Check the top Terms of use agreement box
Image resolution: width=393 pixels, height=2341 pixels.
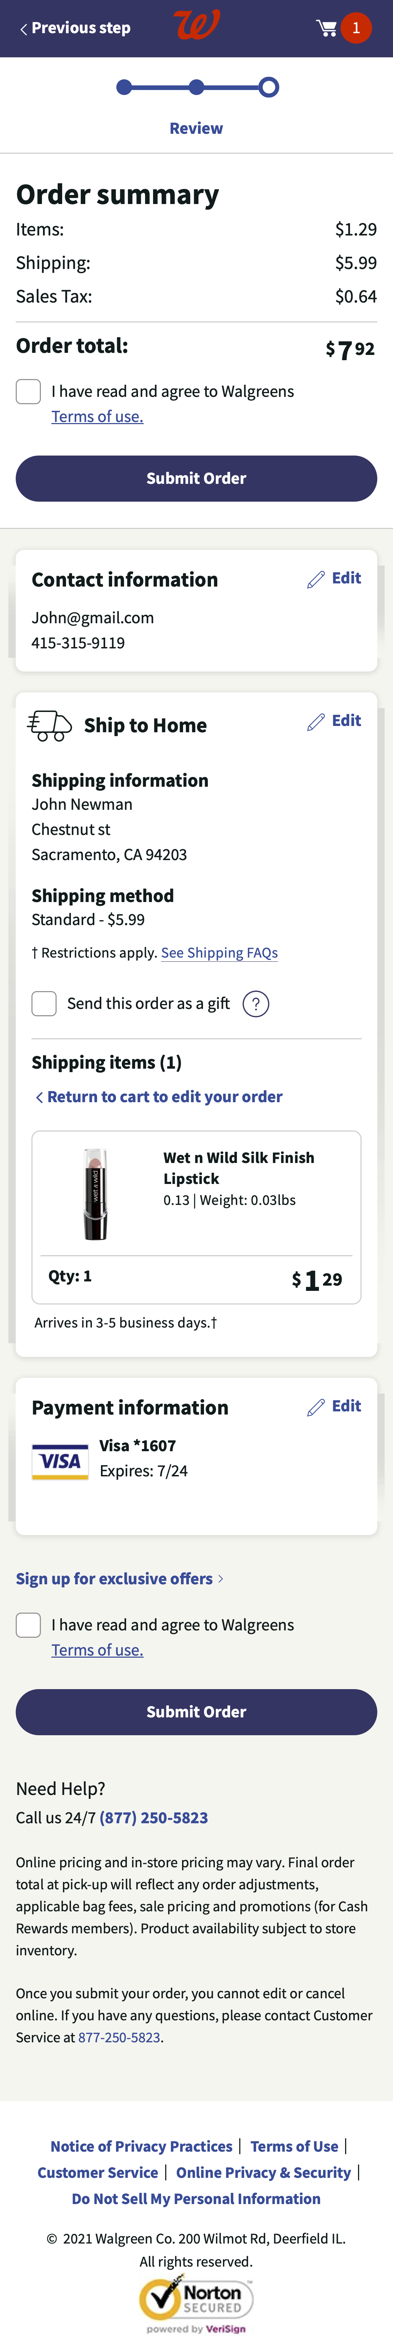coord(28,392)
